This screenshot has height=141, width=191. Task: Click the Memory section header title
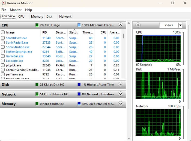tap(8, 104)
